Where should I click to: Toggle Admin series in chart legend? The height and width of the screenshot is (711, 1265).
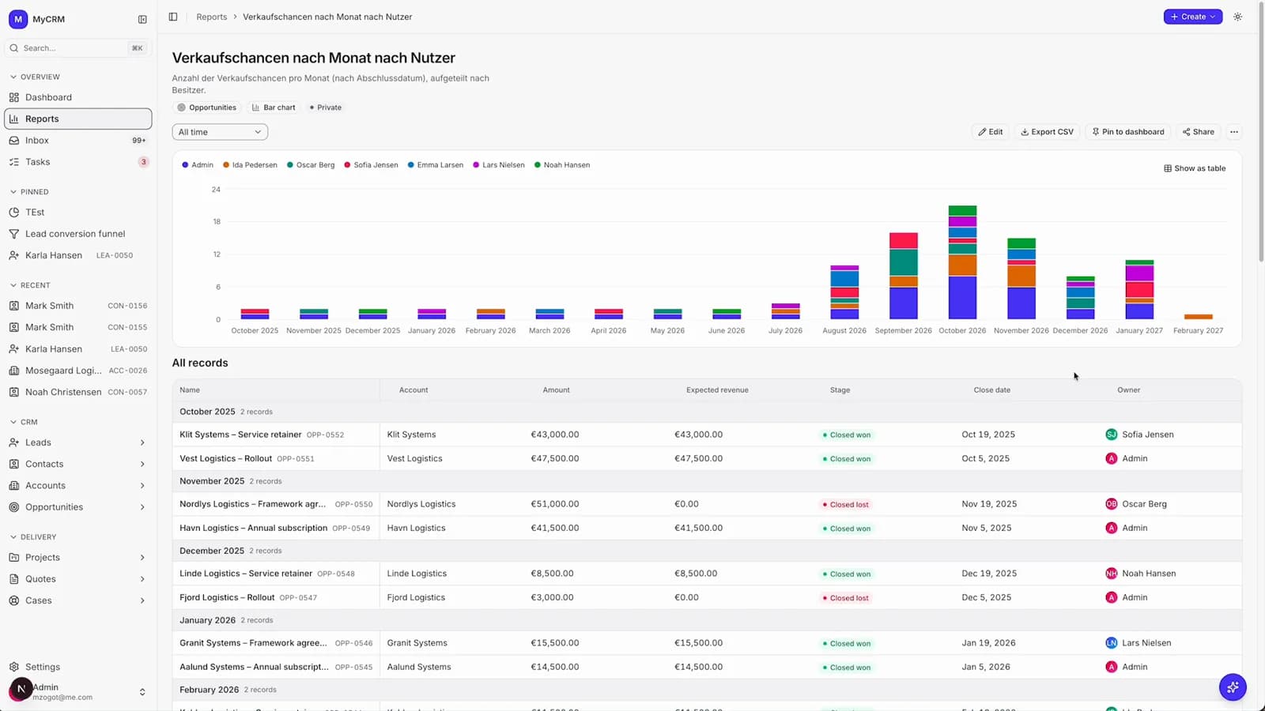(198, 165)
